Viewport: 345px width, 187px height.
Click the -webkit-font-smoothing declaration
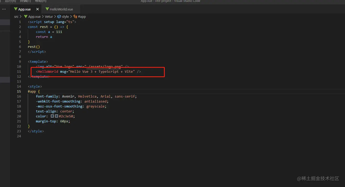point(72,101)
